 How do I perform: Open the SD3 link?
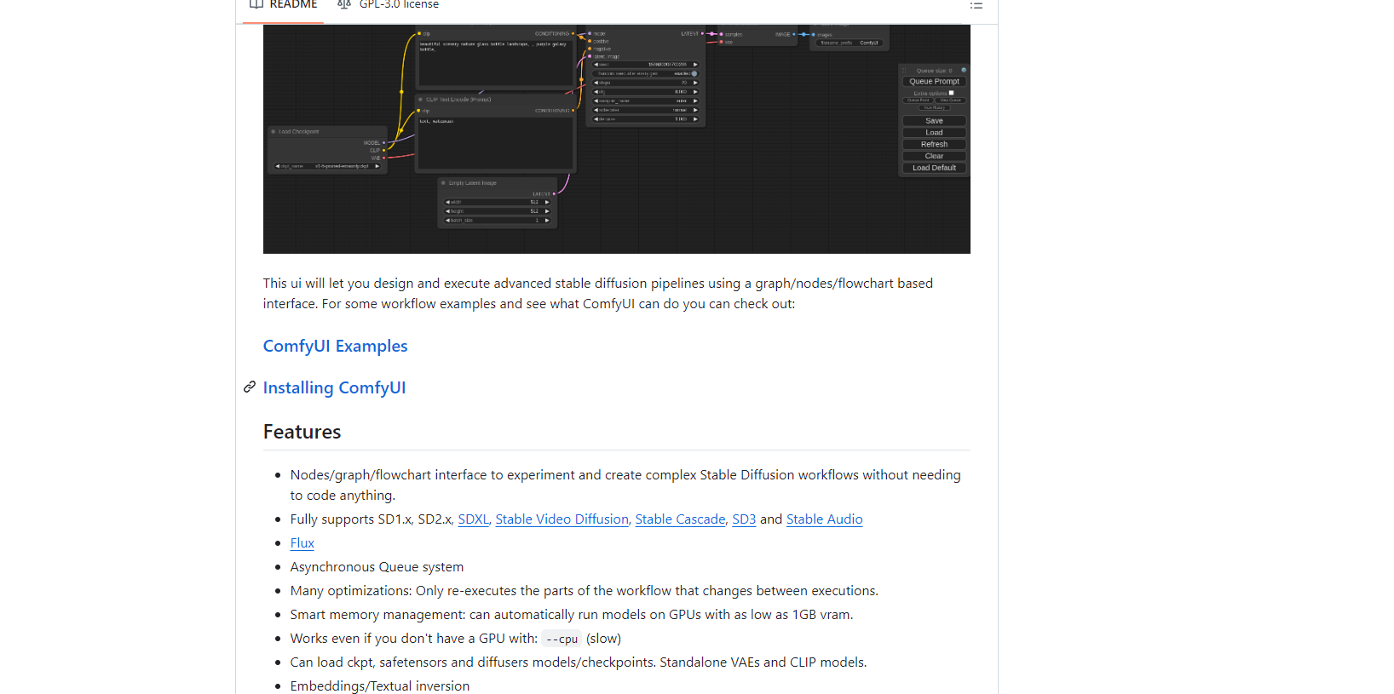point(744,519)
